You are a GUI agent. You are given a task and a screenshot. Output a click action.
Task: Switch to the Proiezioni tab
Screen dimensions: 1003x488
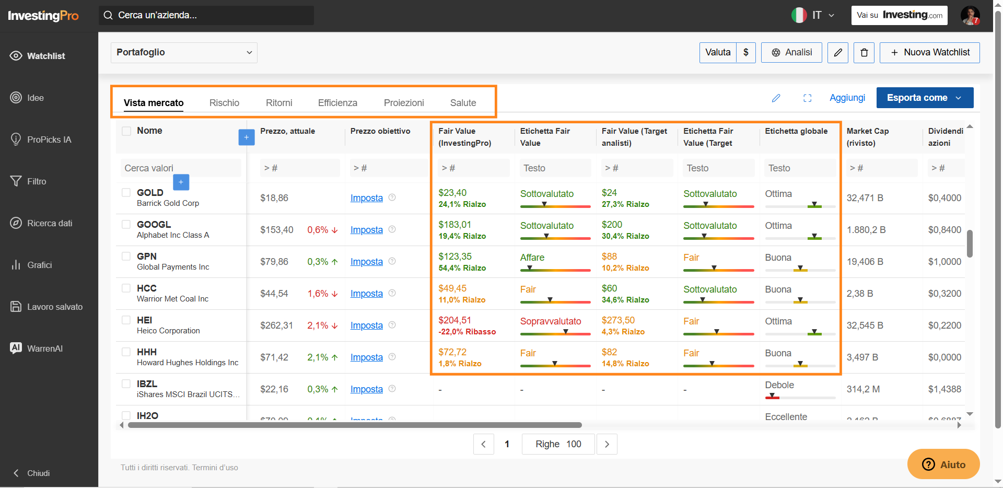pyautogui.click(x=404, y=103)
